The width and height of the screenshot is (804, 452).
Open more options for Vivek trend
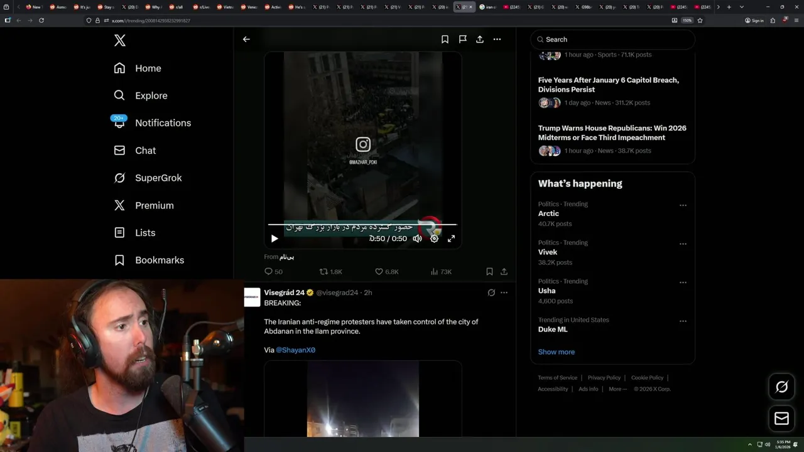683,244
